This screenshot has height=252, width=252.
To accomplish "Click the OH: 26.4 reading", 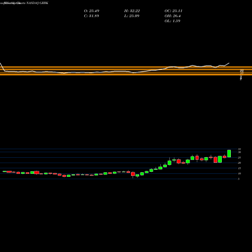I will coord(172,16).
